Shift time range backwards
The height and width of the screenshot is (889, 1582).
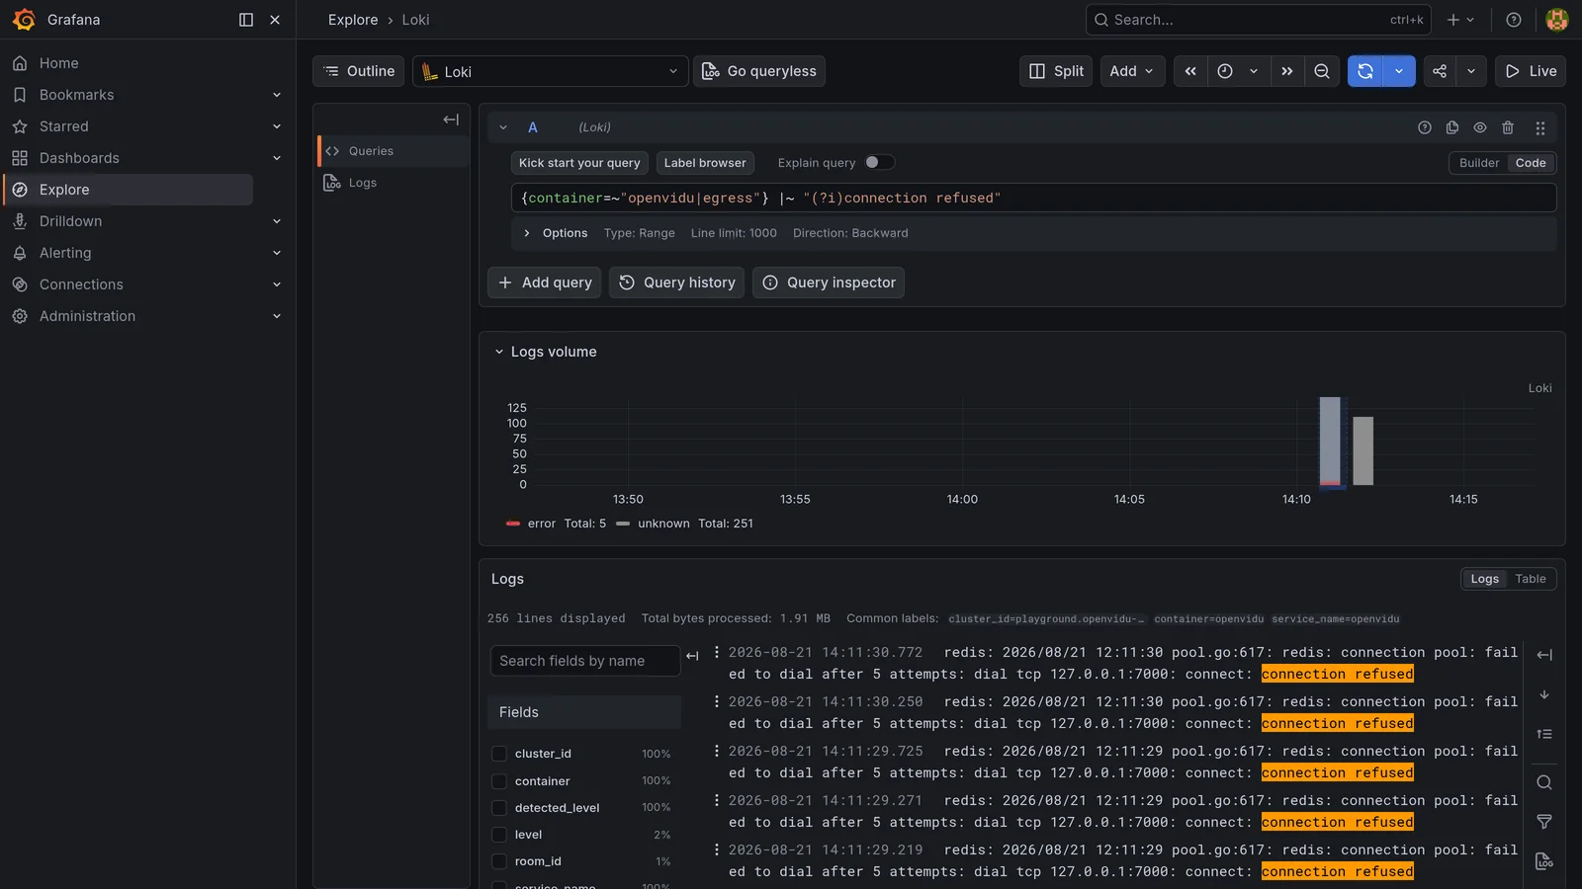1190,71
